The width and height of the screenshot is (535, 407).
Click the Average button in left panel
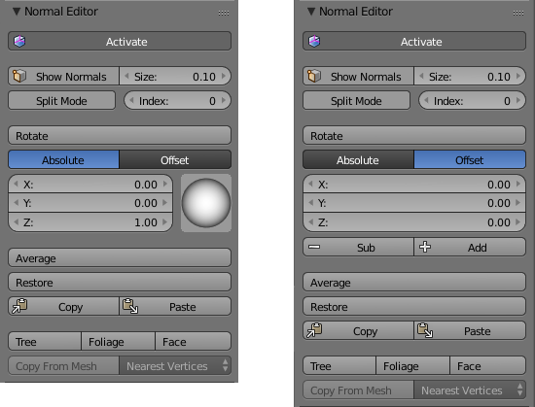tap(120, 257)
